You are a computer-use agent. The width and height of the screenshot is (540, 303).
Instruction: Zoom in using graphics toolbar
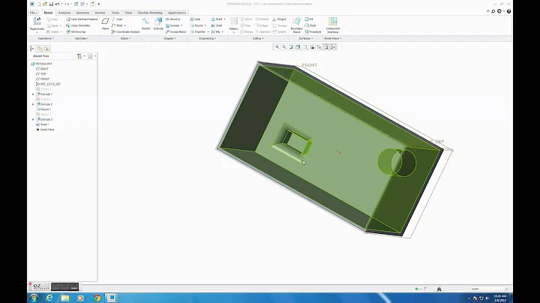point(277,47)
